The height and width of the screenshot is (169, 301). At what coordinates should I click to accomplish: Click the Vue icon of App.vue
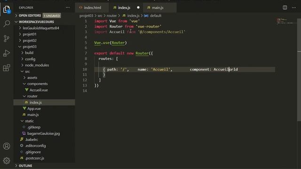pyautogui.click(x=24, y=108)
